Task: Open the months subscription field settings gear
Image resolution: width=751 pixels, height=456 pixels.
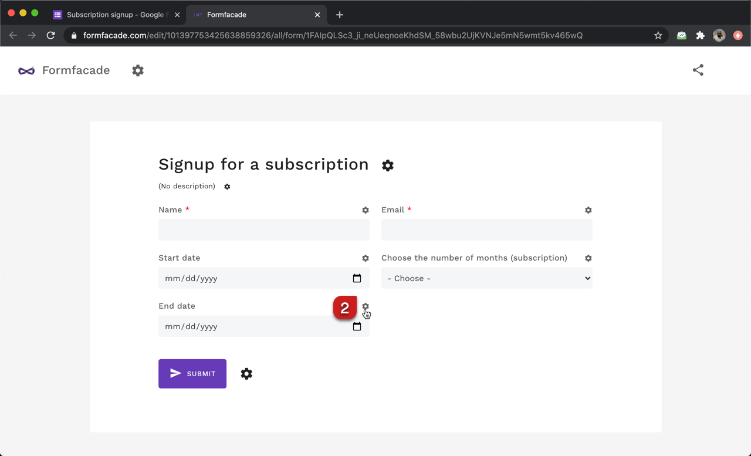Action: point(588,258)
